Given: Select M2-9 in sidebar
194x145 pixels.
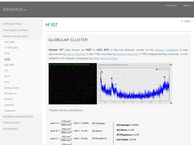Looking at the screenshot, I should tap(7, 77).
